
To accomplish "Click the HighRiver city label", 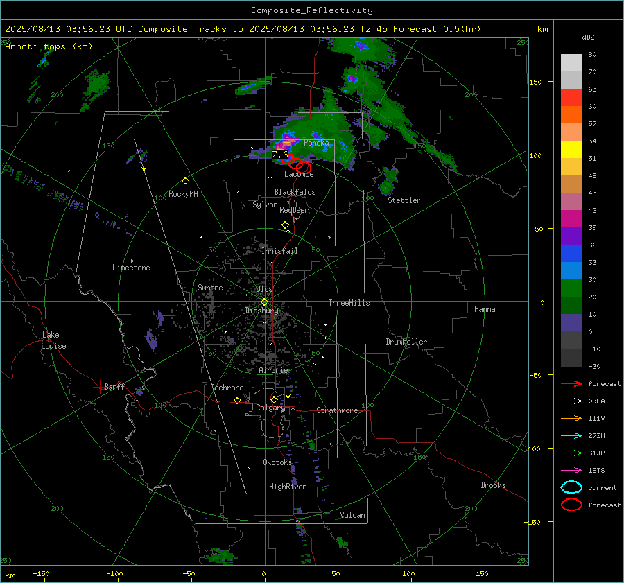I will click(x=288, y=487).
